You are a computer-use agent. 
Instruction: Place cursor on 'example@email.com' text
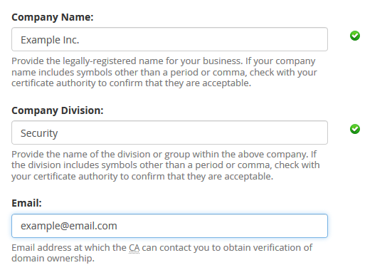click(x=69, y=226)
